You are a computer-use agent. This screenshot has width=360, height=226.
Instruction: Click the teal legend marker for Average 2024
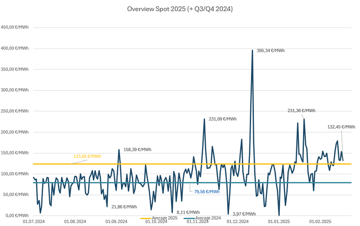coord(189,218)
